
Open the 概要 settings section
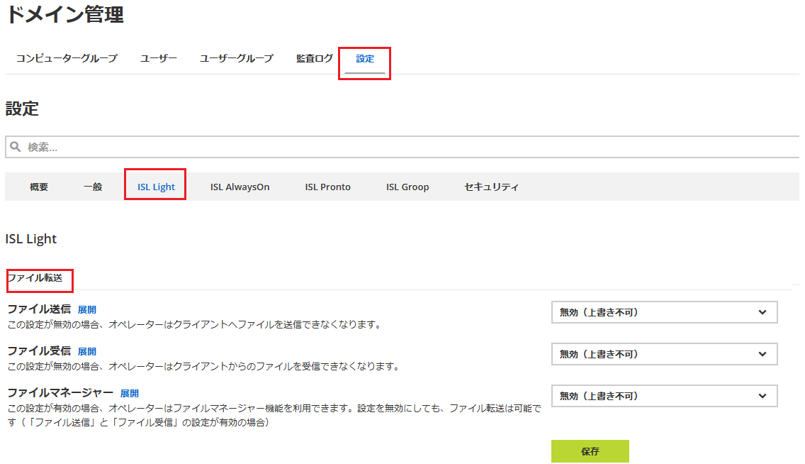pos(39,187)
